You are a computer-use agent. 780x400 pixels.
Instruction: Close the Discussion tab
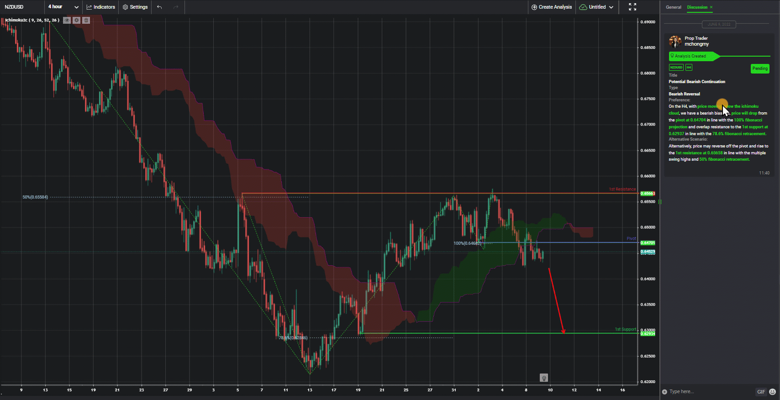click(x=711, y=7)
